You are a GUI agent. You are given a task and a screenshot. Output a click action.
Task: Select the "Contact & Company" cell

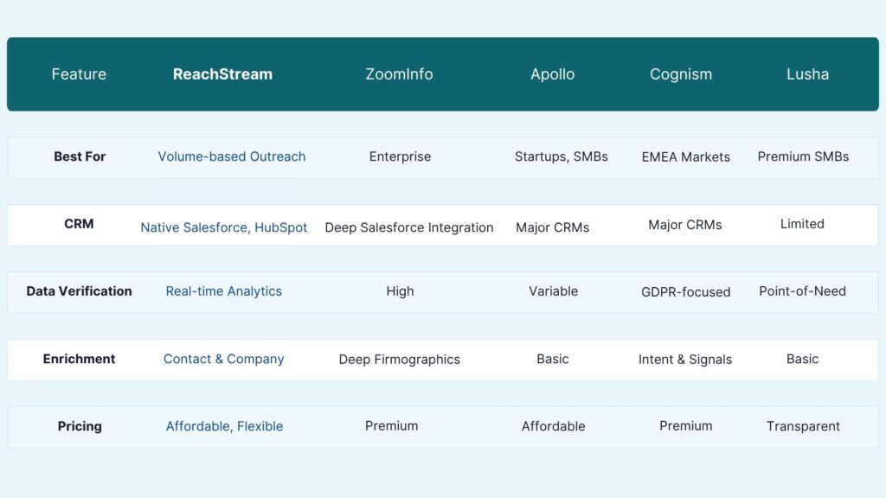224,359
